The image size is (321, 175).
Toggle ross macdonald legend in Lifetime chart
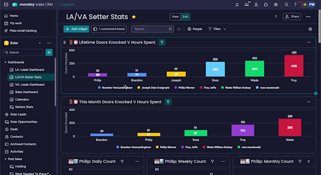(267, 87)
